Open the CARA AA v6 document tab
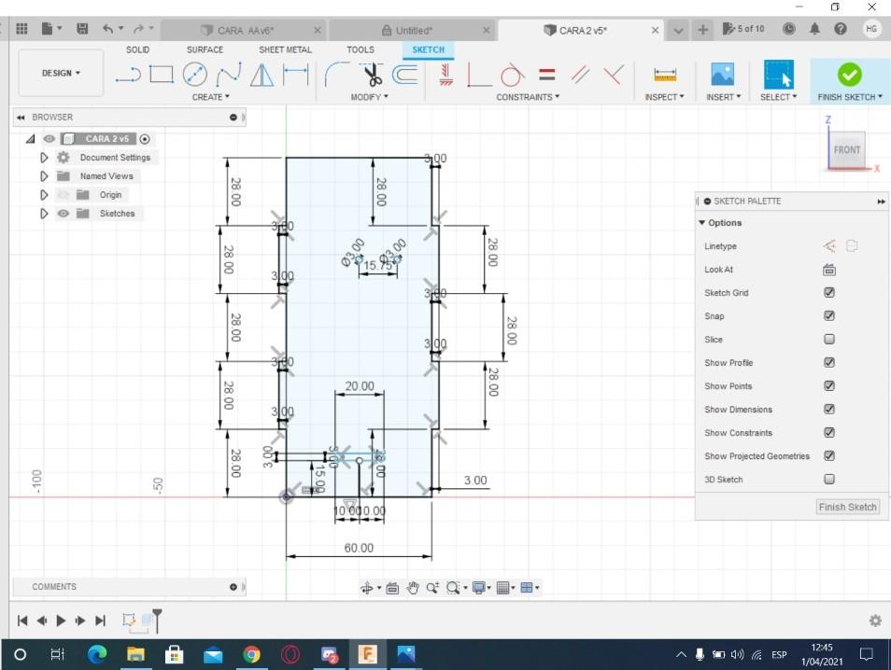This screenshot has height=670, width=891. (243, 30)
